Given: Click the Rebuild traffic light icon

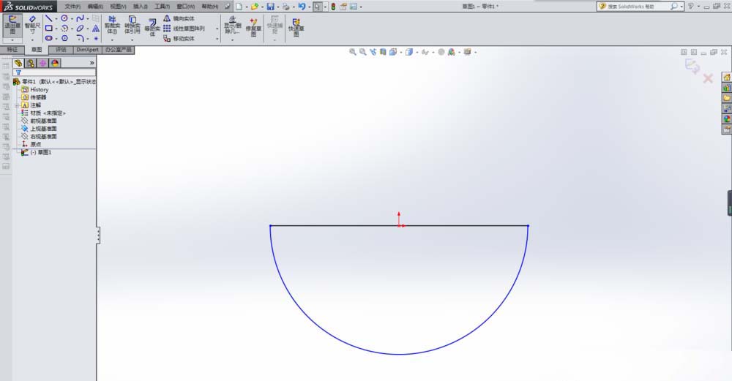Looking at the screenshot, I should pos(333,7).
